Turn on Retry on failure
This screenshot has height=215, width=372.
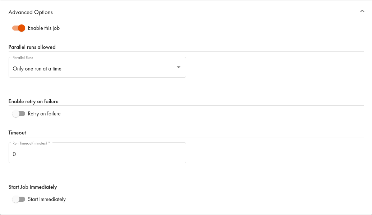(19, 113)
